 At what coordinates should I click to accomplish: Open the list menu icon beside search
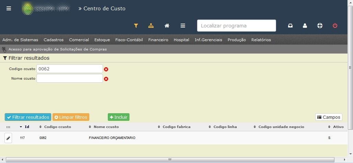point(183,26)
